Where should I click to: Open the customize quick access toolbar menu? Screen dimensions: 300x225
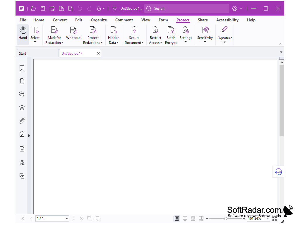pyautogui.click(x=115, y=8)
